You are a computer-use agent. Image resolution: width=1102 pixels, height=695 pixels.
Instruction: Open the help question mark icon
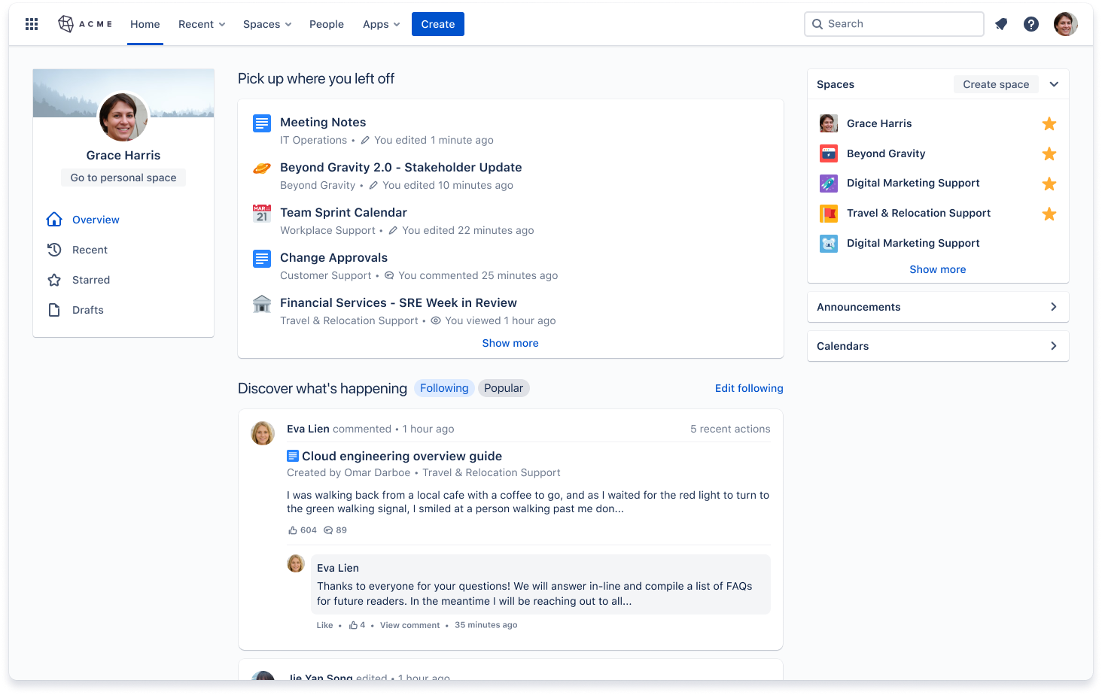point(1030,23)
